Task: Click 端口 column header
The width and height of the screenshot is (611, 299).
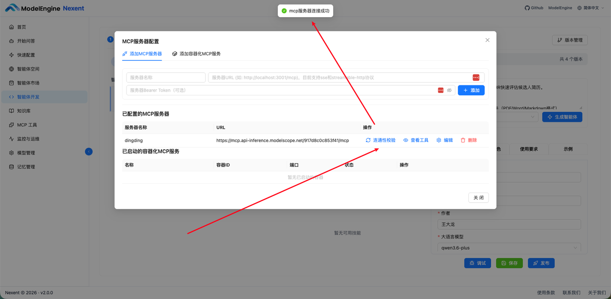Action: 294,165
